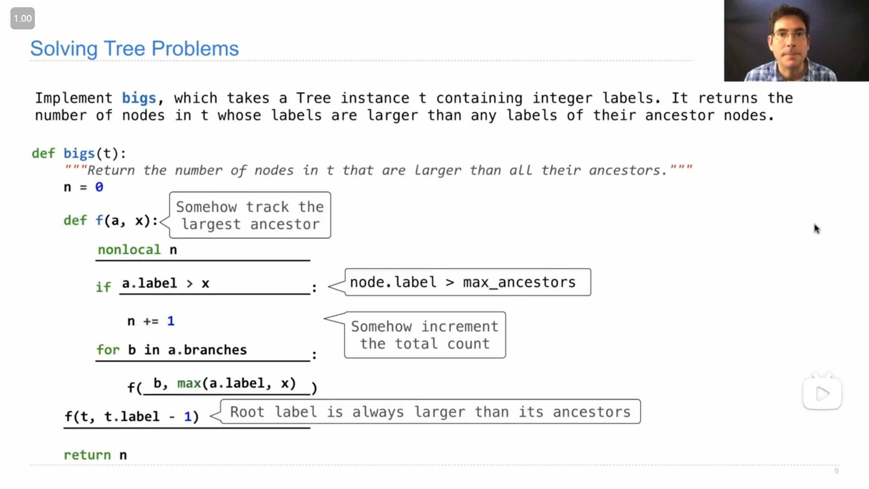Click the "n += 1" code line

151,321
